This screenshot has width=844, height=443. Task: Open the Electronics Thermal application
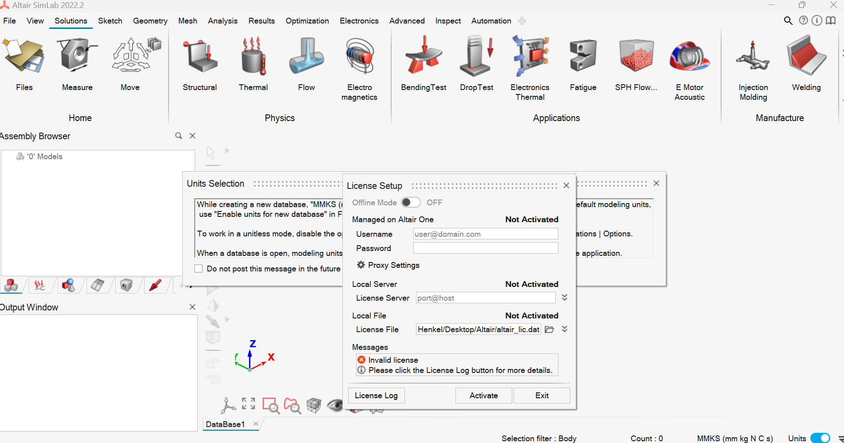pyautogui.click(x=530, y=69)
